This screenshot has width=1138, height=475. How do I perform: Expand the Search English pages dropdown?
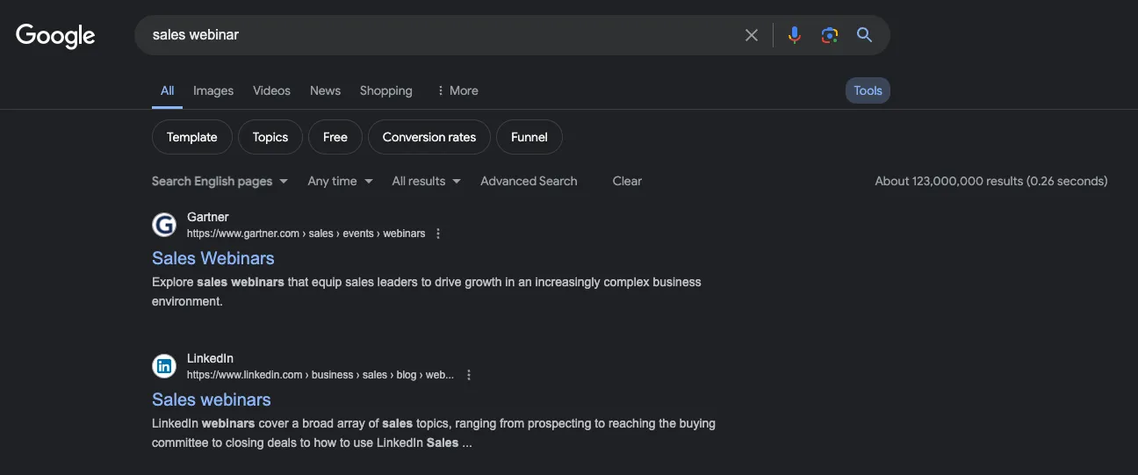220,181
